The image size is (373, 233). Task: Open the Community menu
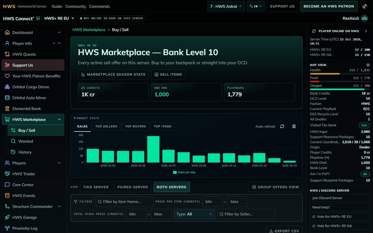point(76,6)
